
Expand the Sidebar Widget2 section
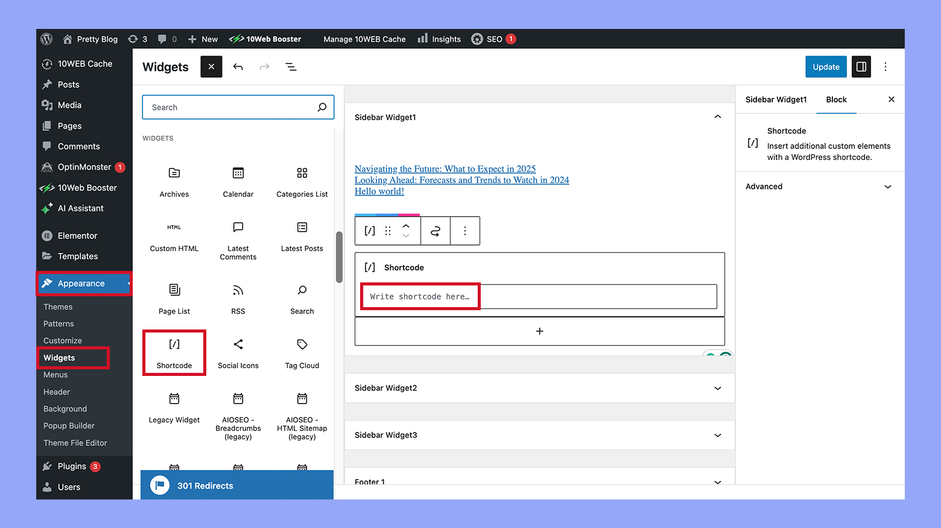pos(717,388)
